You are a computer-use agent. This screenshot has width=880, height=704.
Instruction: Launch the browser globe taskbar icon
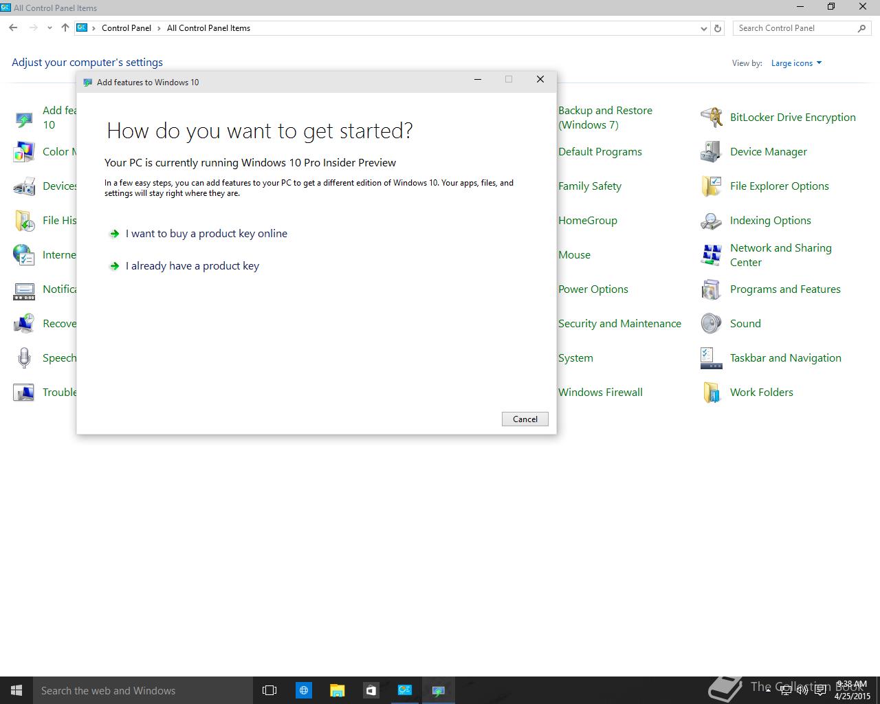(x=303, y=690)
